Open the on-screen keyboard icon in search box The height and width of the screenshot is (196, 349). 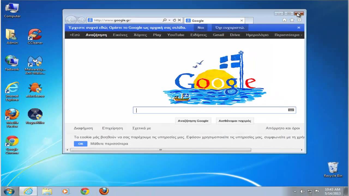tap(291, 110)
